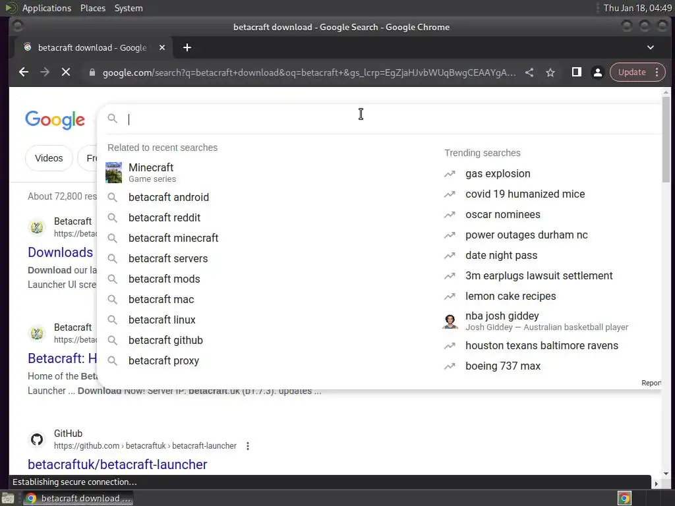Click the address bar URL
The width and height of the screenshot is (675, 506).
pos(308,72)
